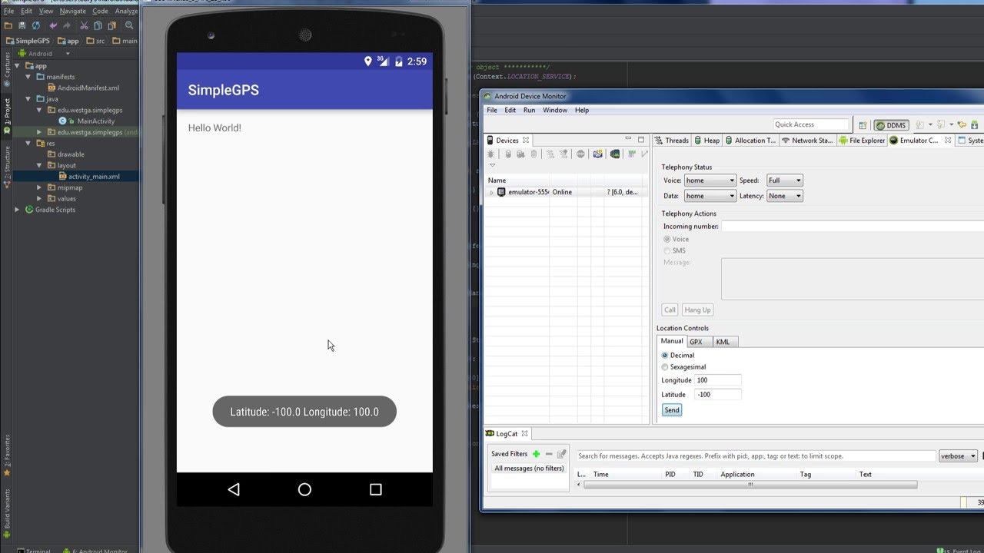Image resolution: width=984 pixels, height=553 pixels.
Task: Close the LogCat view tab
Action: click(526, 434)
